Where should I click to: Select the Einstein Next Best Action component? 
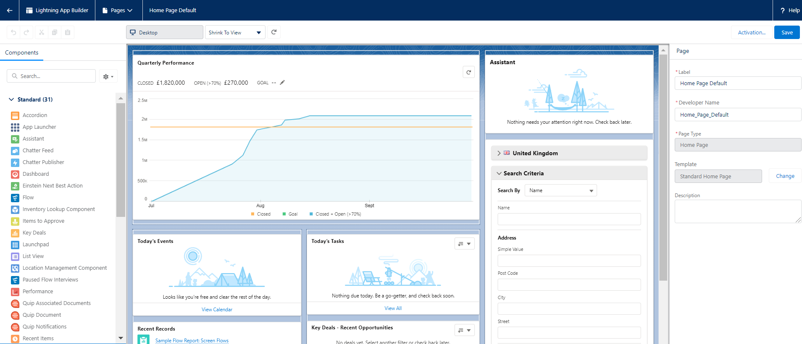point(53,185)
